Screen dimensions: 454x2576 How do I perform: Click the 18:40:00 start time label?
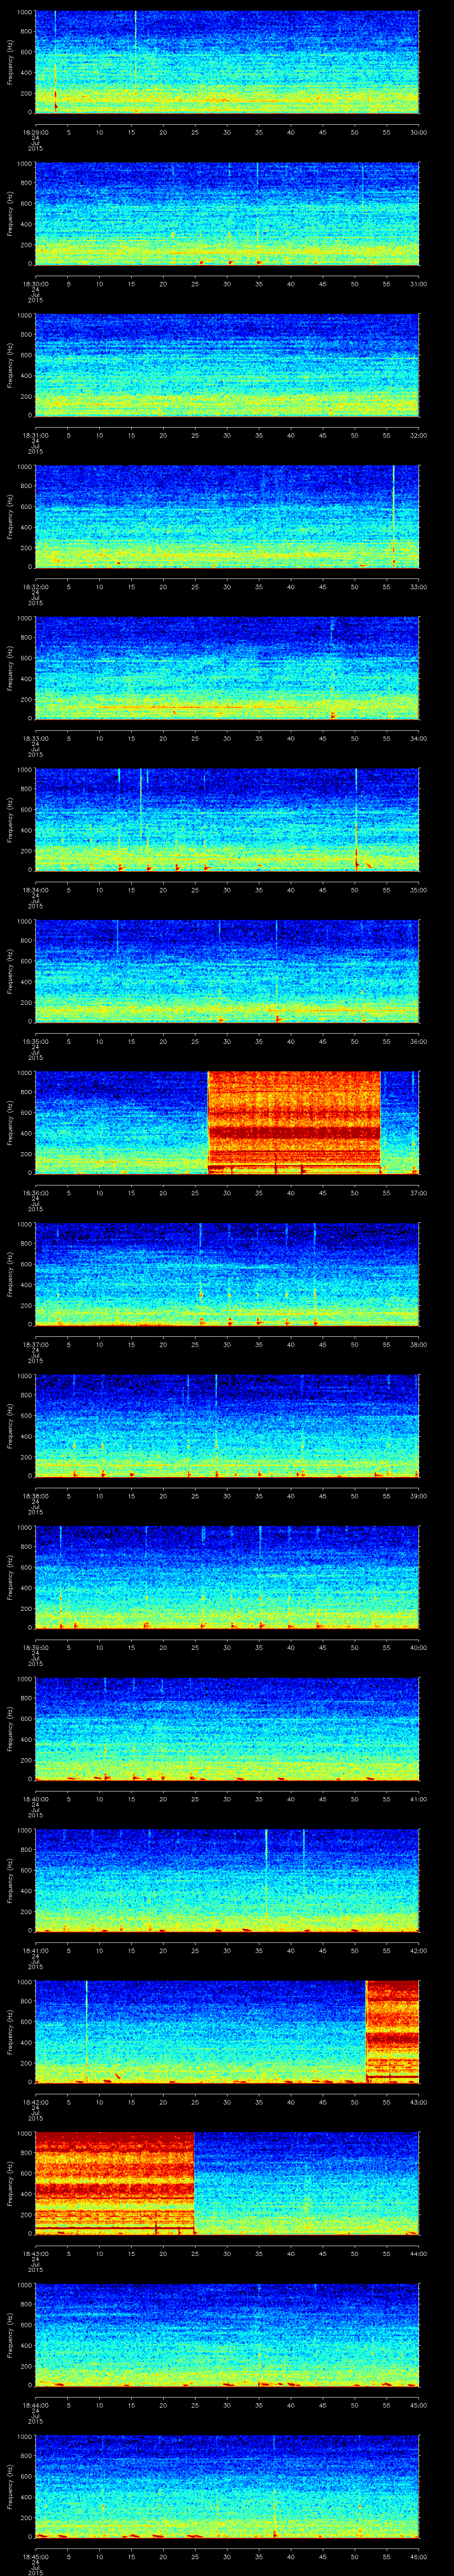click(x=35, y=1798)
